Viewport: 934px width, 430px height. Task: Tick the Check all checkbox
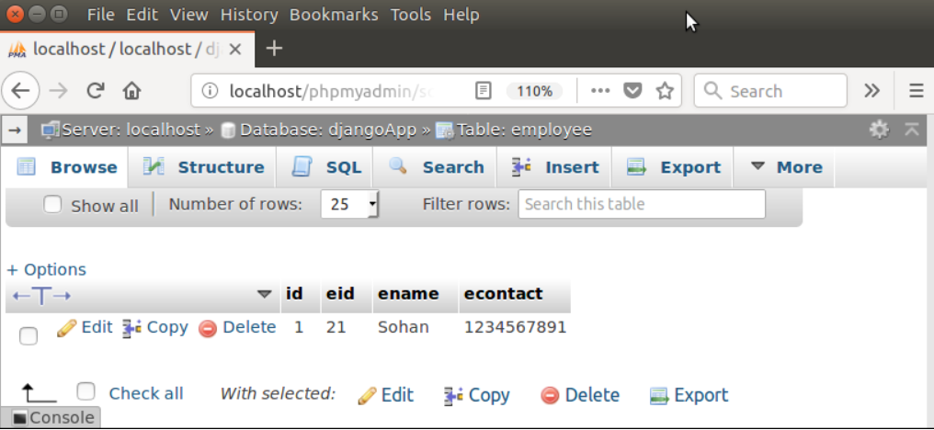(86, 391)
